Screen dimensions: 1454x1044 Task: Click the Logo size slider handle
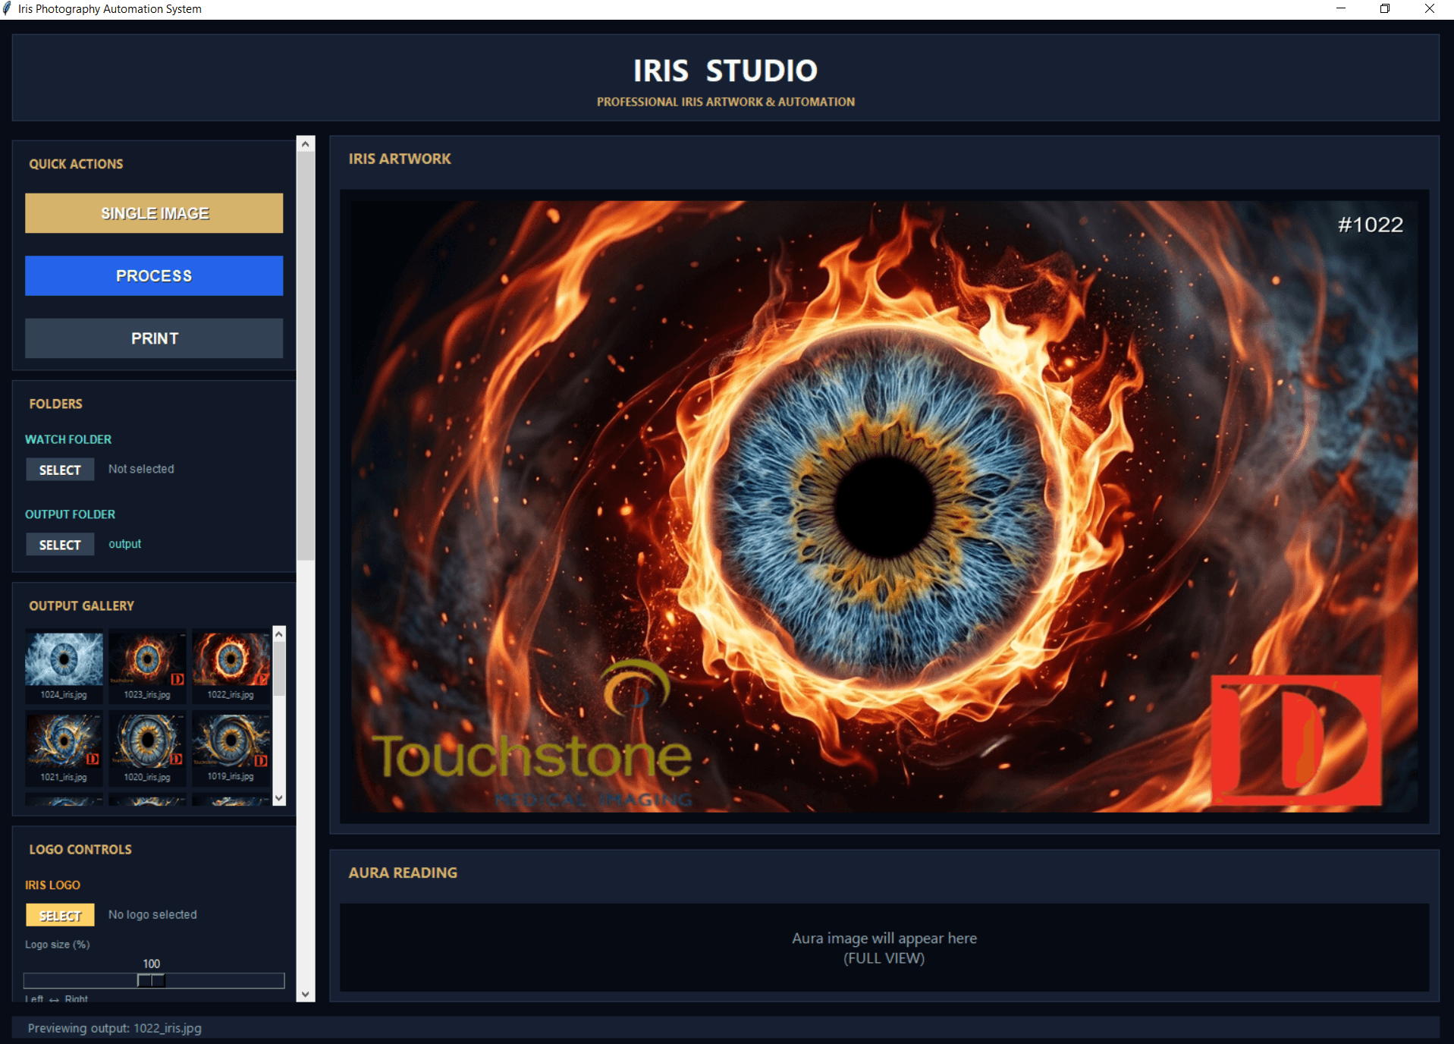[151, 980]
